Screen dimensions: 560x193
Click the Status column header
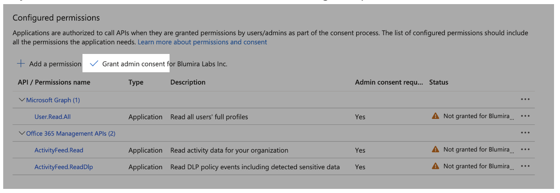[439, 82]
